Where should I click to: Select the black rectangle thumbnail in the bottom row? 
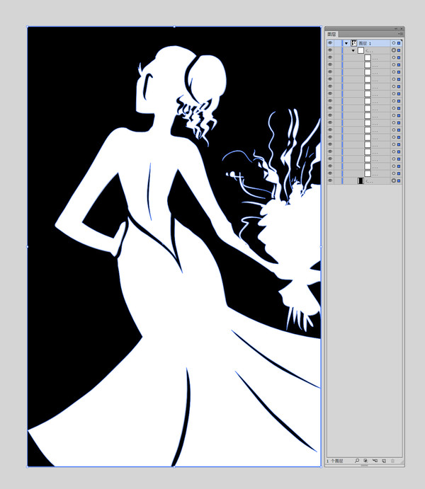361,180
